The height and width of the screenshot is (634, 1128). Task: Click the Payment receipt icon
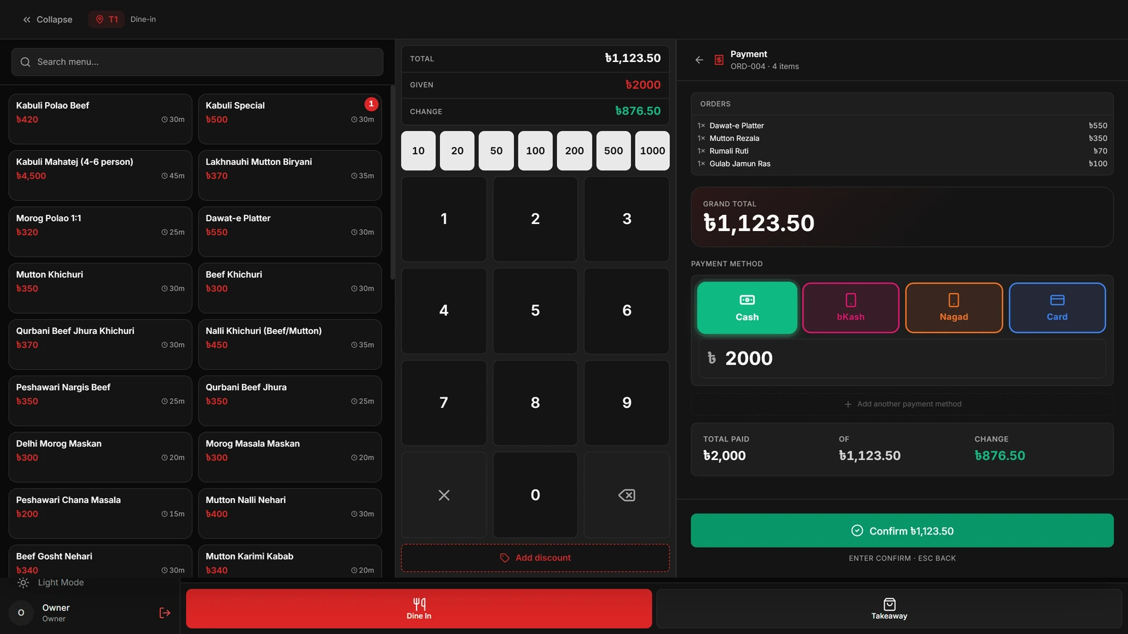click(x=719, y=60)
